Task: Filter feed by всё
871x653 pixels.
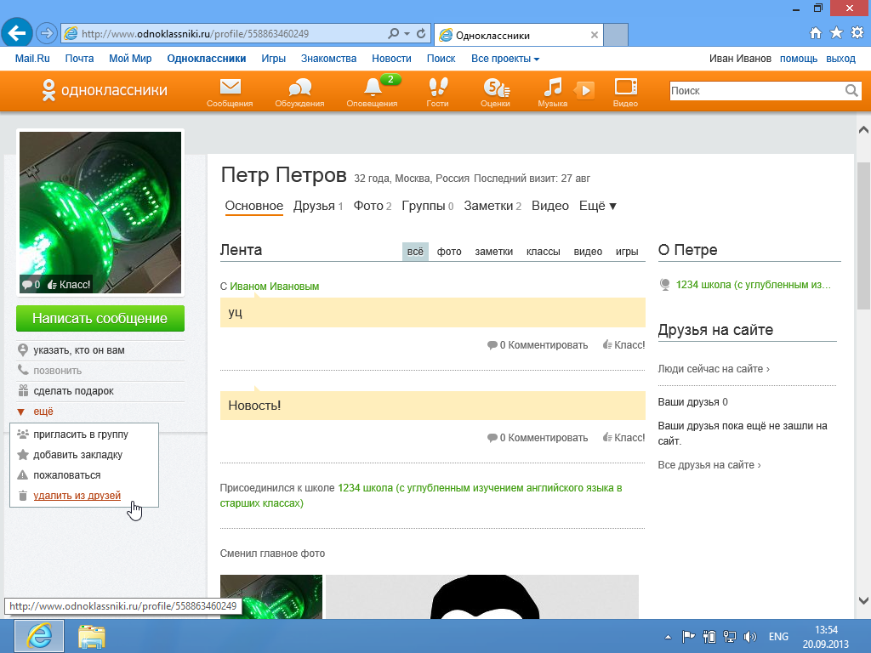Action: point(415,252)
